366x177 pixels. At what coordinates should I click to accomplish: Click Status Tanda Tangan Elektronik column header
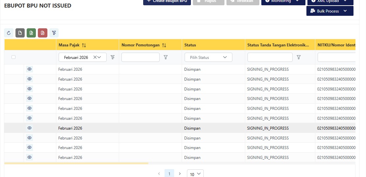point(280,45)
